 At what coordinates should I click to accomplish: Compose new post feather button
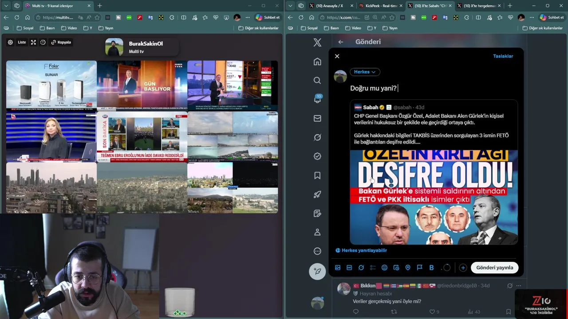point(317,271)
